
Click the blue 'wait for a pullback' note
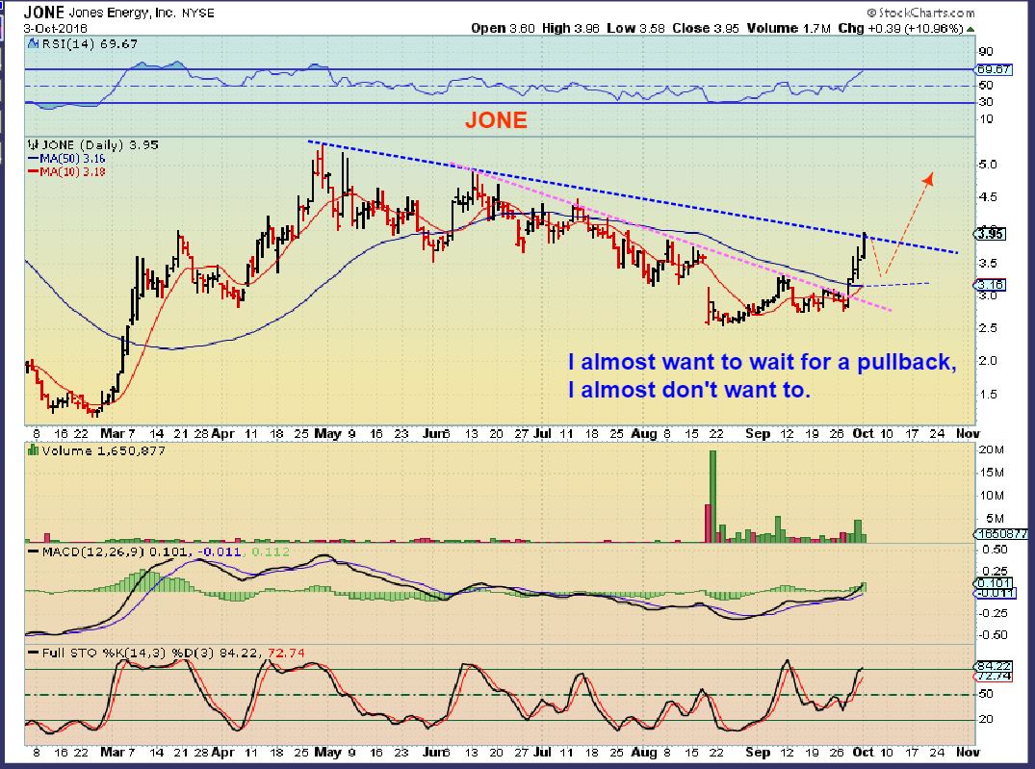762,376
